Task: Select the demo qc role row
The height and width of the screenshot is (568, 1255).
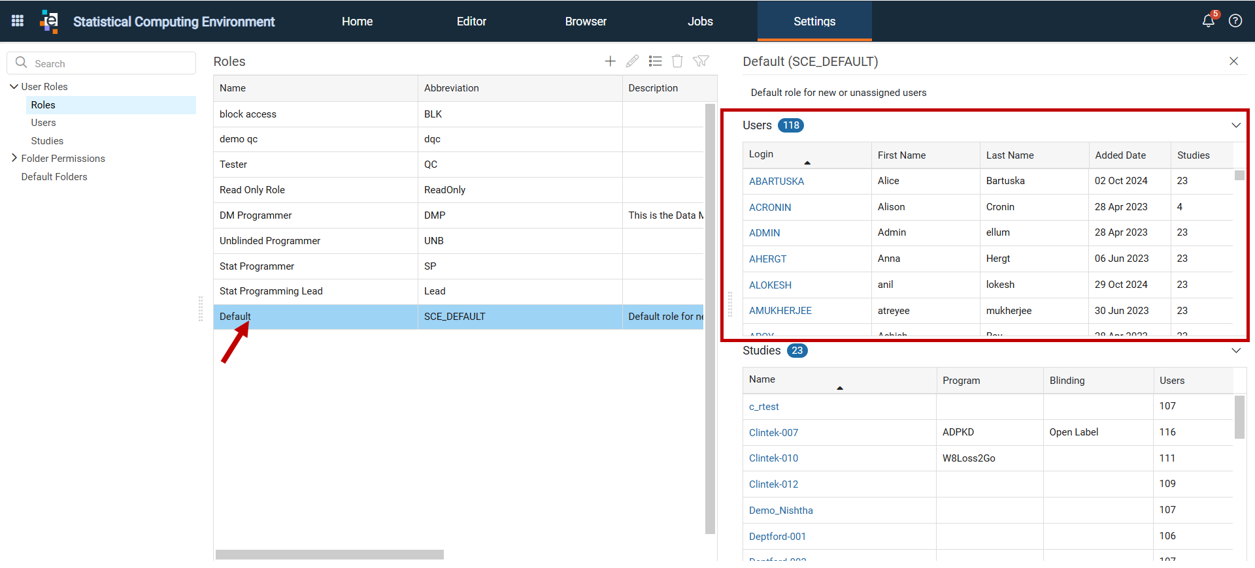Action: click(x=458, y=139)
